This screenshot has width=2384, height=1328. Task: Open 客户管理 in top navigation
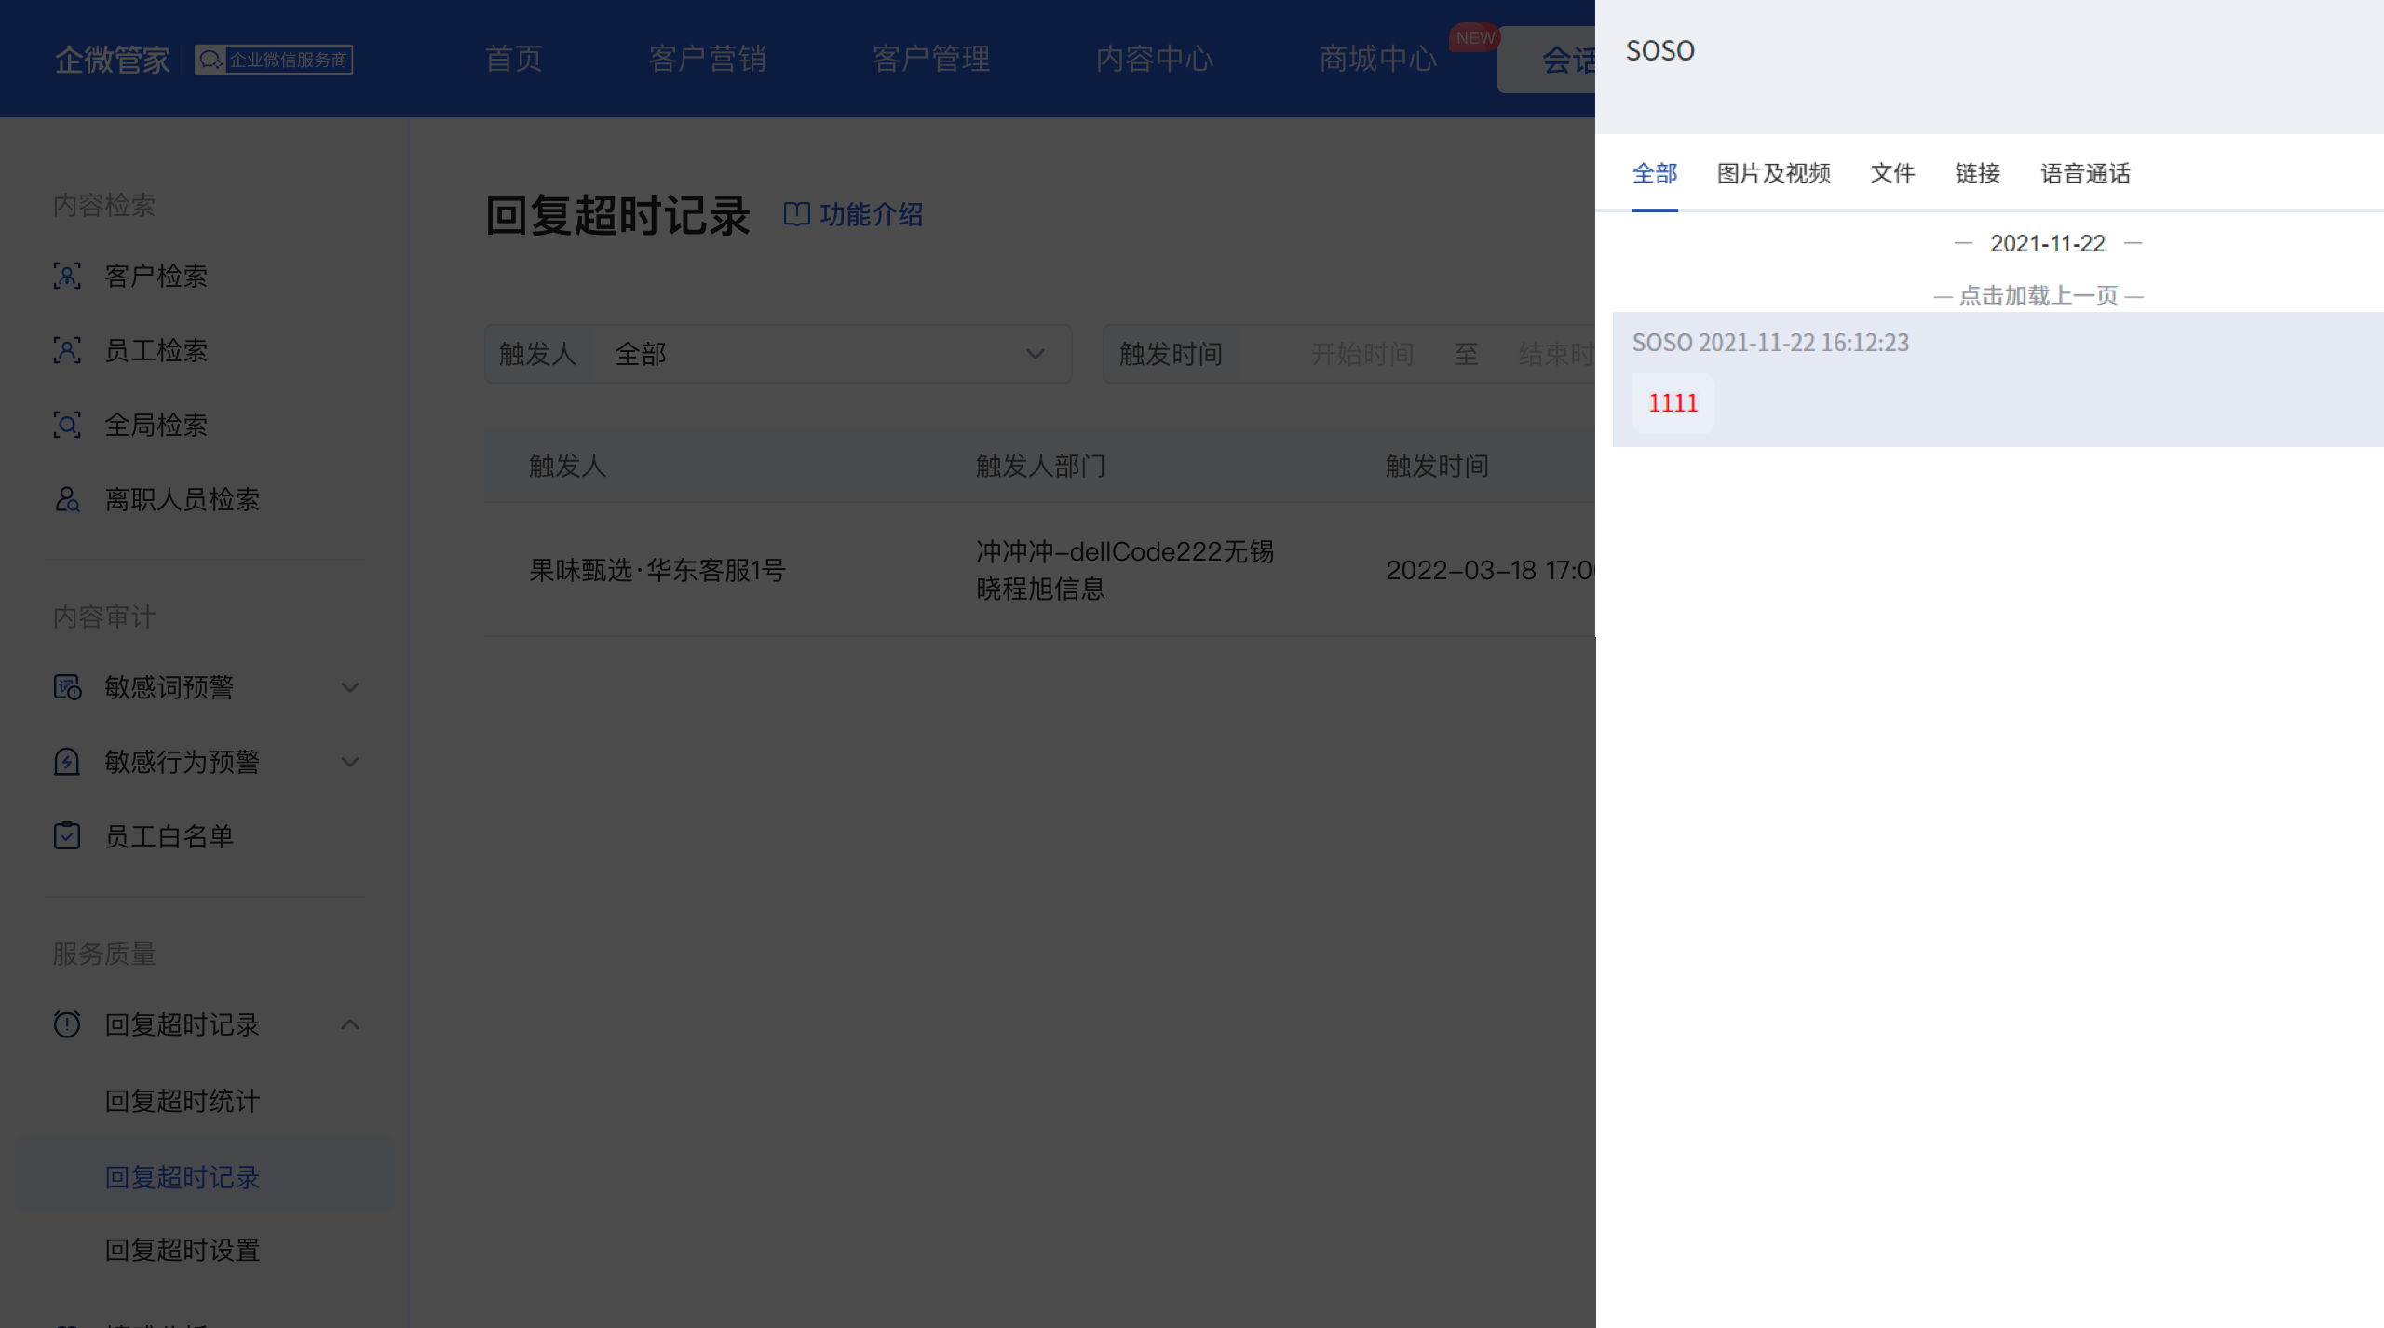tap(931, 59)
